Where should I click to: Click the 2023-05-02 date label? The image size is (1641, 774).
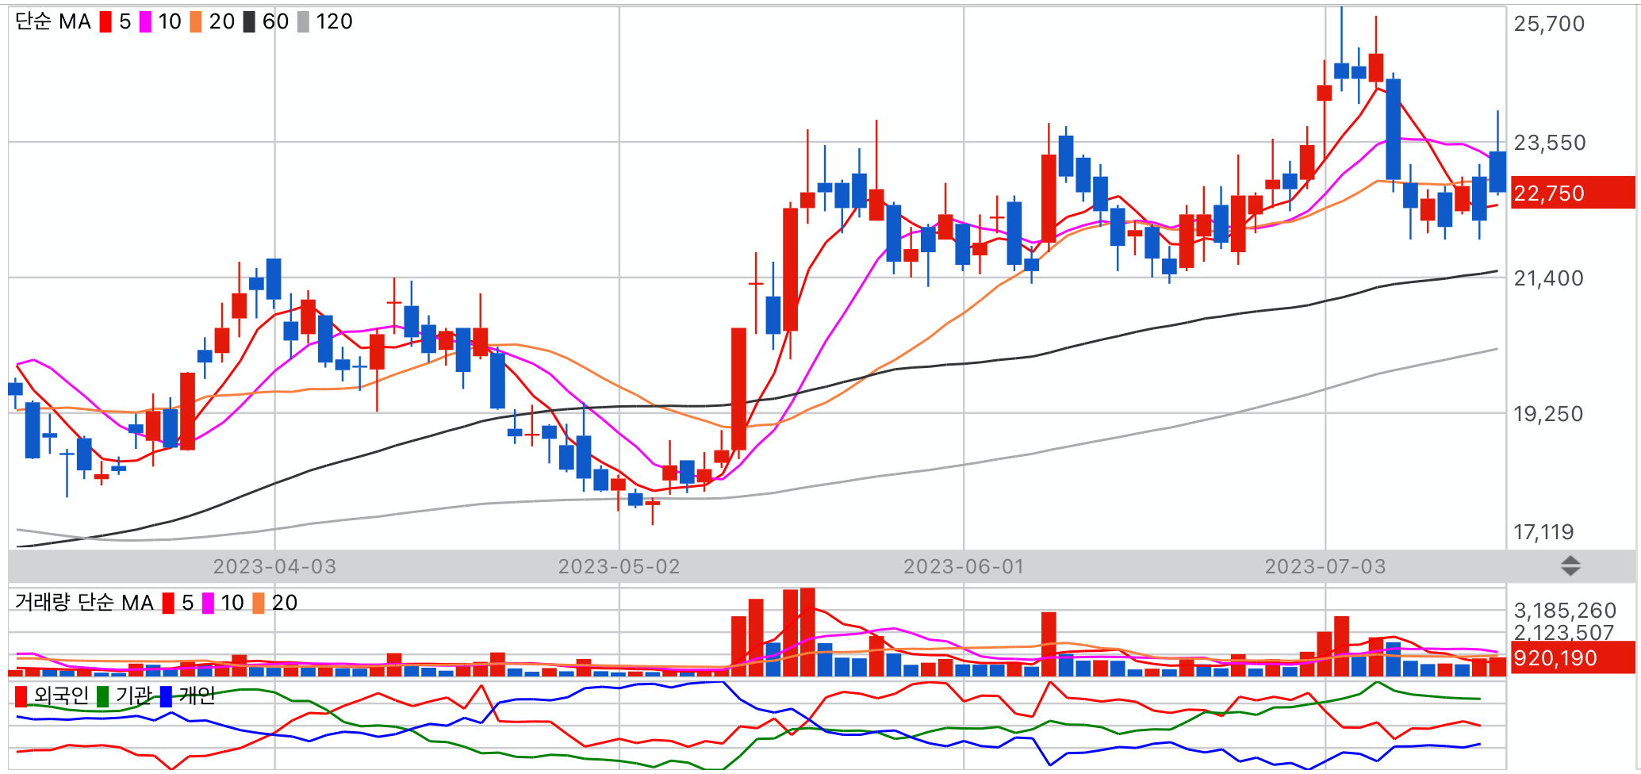coord(619,566)
